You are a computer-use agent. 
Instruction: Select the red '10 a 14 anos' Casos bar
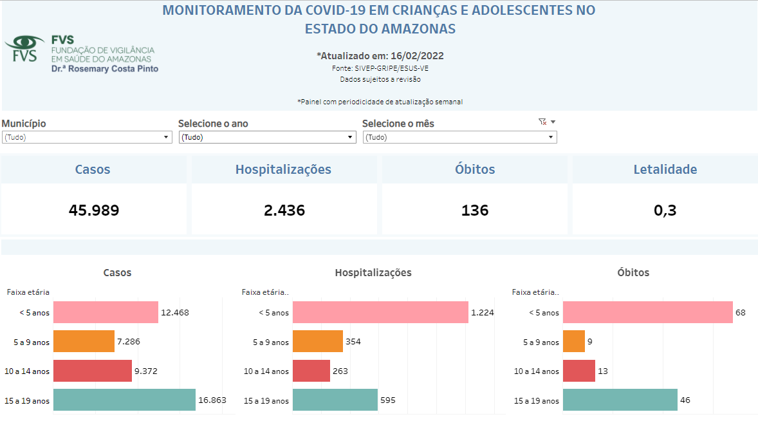(90, 370)
